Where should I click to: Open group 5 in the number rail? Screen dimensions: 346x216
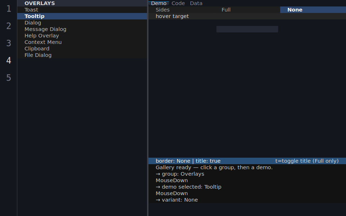[9, 78]
